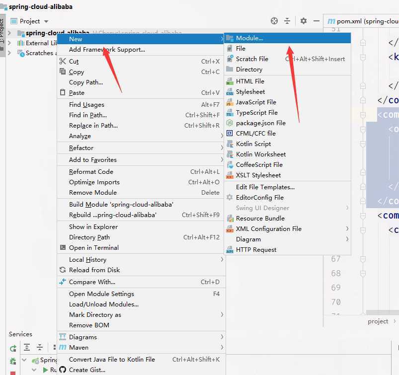Click the Collapse All icon in Project toolbar

click(287, 21)
